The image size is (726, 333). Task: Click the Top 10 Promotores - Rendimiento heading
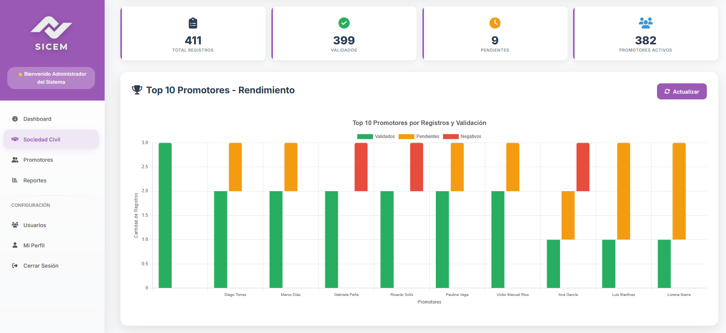220,90
